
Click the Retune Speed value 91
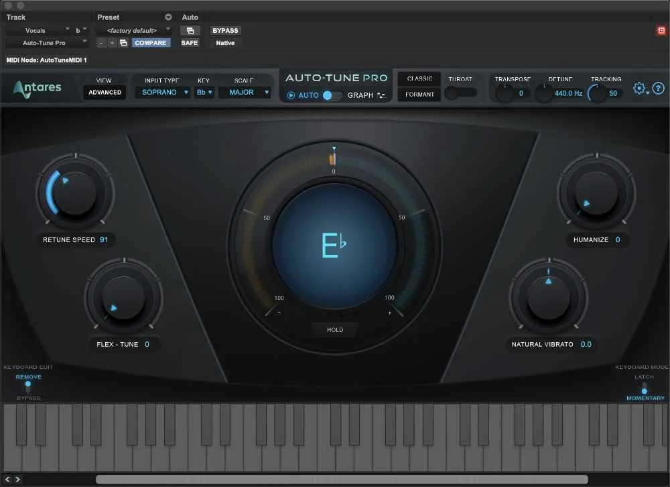tap(104, 239)
